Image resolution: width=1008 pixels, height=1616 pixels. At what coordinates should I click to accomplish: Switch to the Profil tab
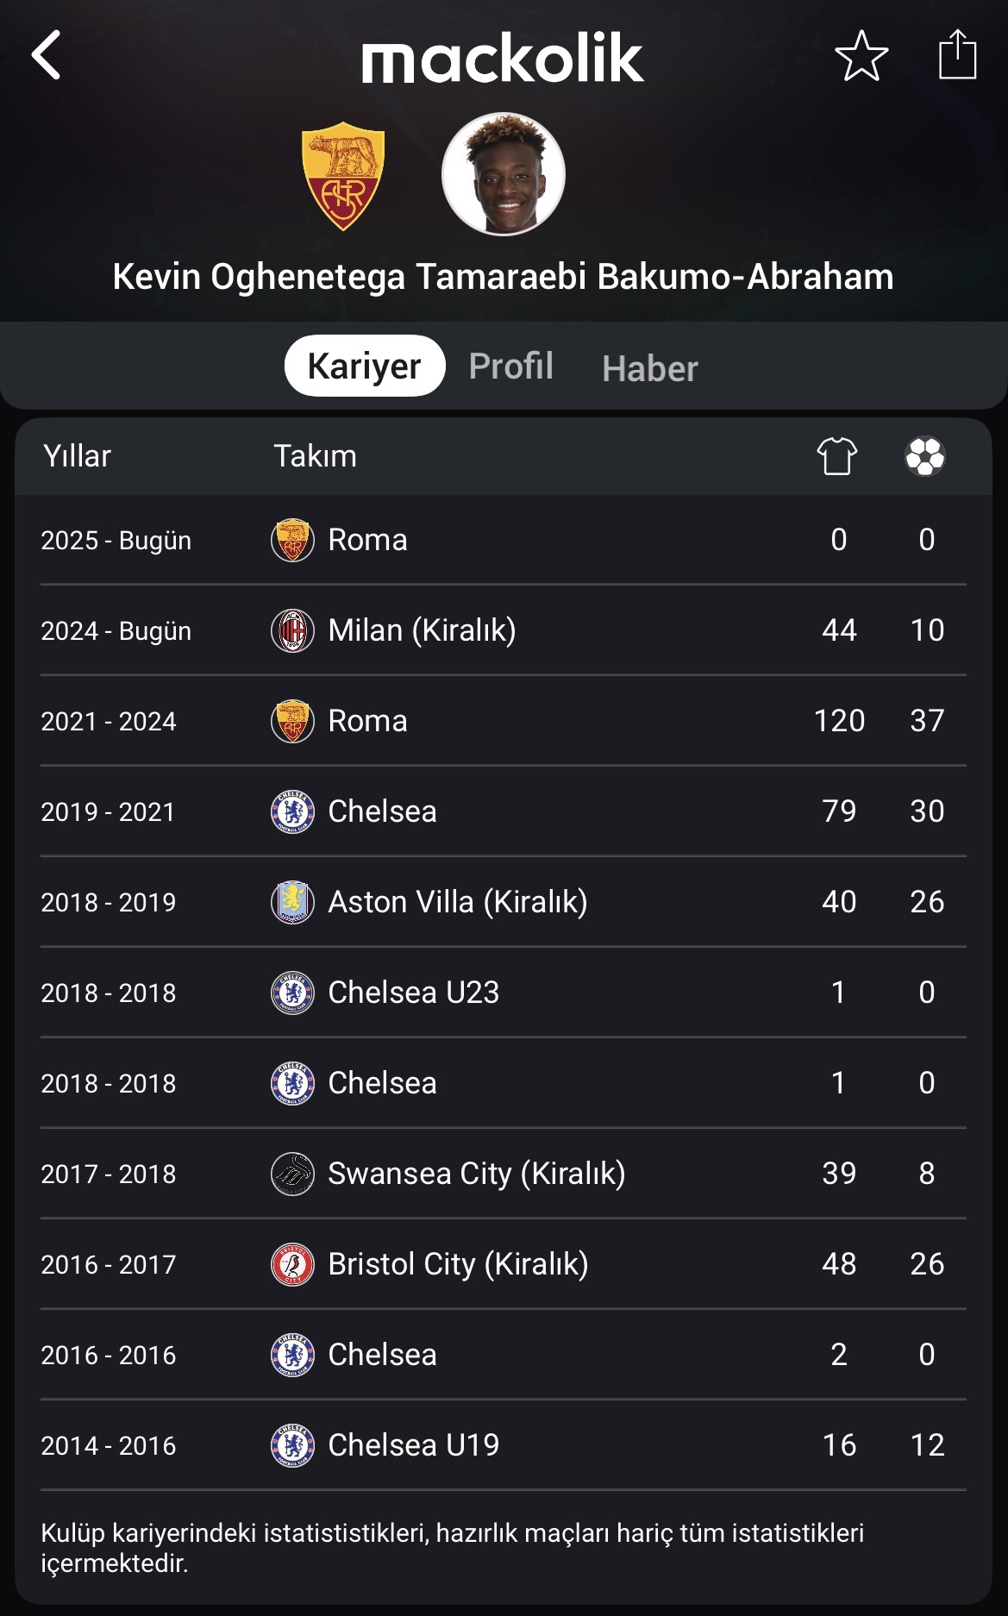click(x=510, y=366)
